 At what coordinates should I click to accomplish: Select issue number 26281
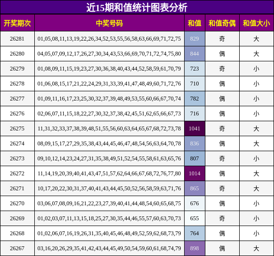coord(17,39)
